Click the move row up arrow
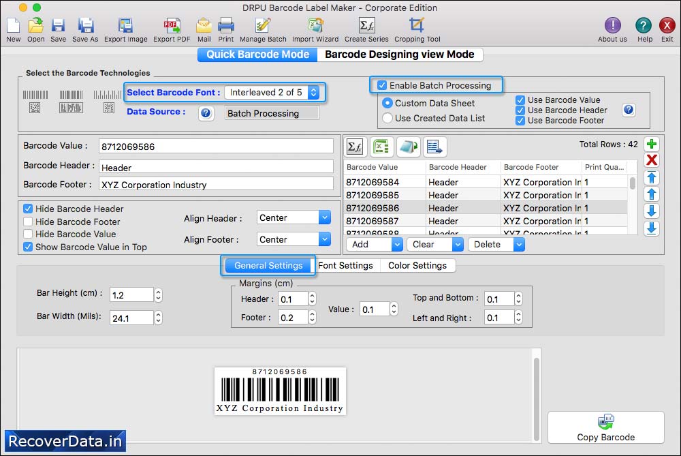Image resolution: width=681 pixels, height=456 pixels. pos(652,194)
